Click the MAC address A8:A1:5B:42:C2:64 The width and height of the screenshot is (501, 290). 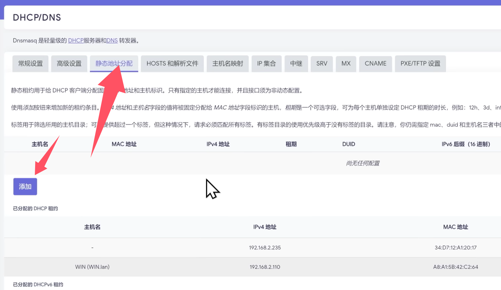[x=455, y=267]
